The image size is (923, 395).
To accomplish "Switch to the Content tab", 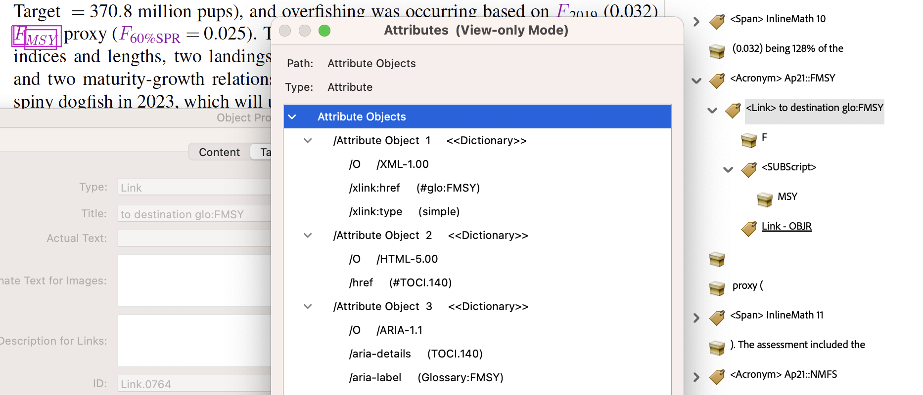I will coord(219,152).
